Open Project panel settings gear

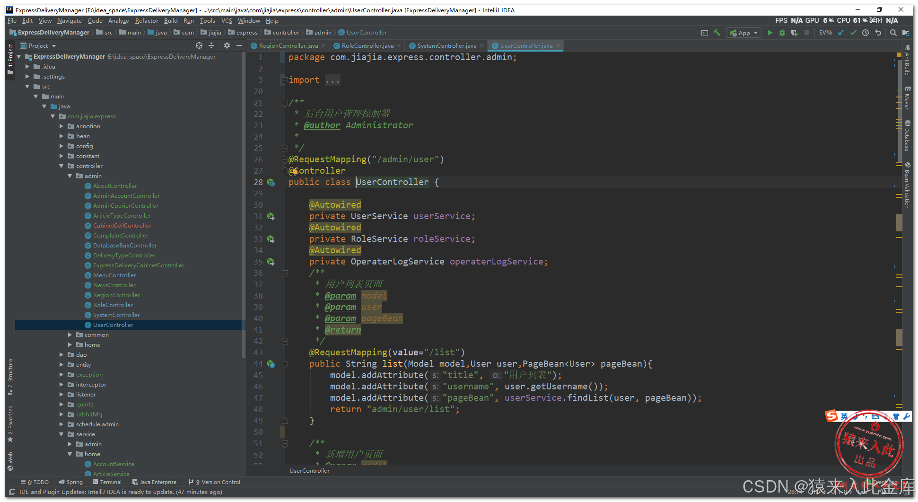point(227,45)
